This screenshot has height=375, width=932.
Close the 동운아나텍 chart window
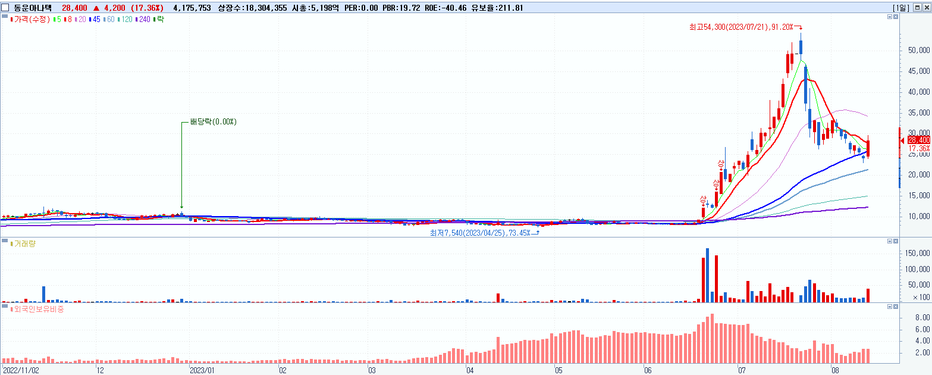(925, 8)
